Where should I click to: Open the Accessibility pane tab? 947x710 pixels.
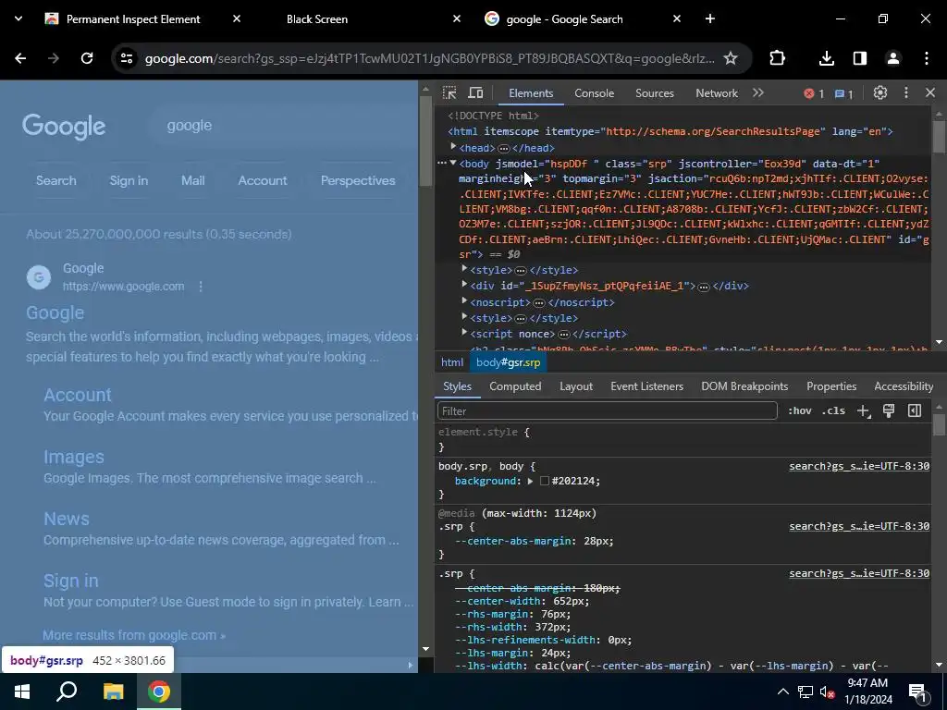[904, 386]
